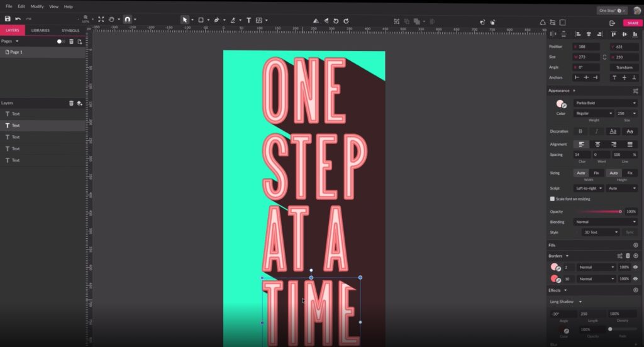Select the Pen tool
The width and height of the screenshot is (644, 347).
pyautogui.click(x=216, y=19)
